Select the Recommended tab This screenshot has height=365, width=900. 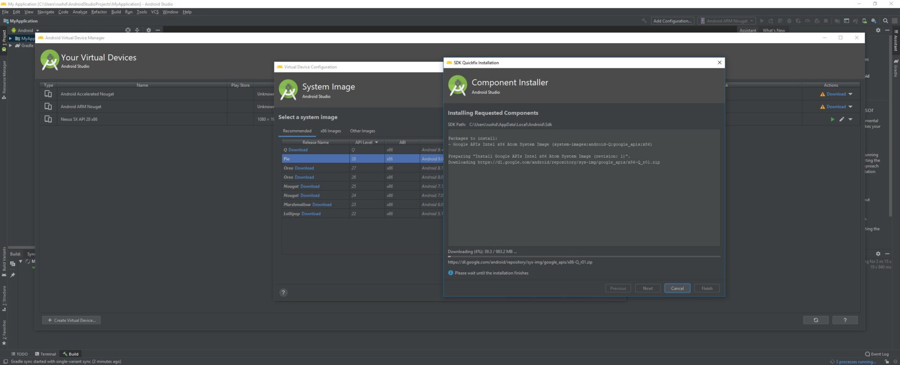(297, 131)
